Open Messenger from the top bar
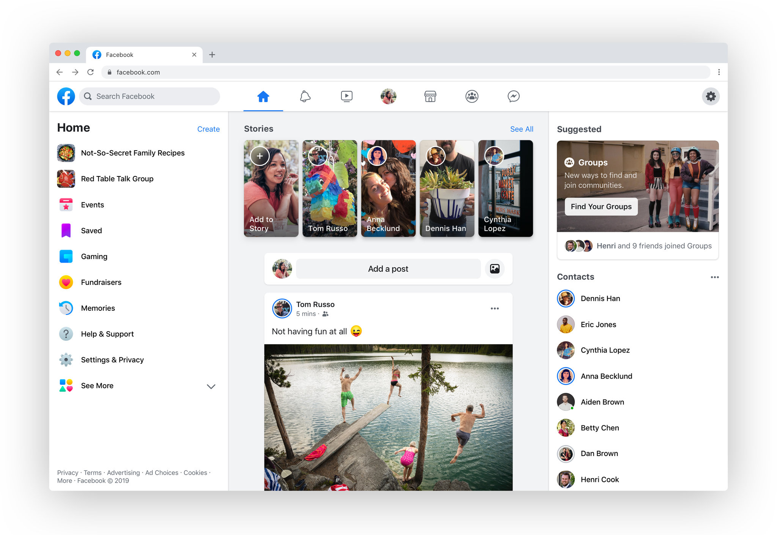The image size is (777, 535). pyautogui.click(x=513, y=96)
